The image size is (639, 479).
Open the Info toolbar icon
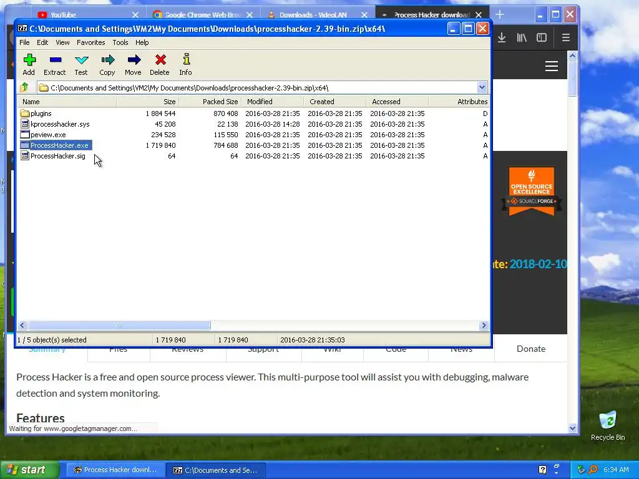(x=186, y=59)
